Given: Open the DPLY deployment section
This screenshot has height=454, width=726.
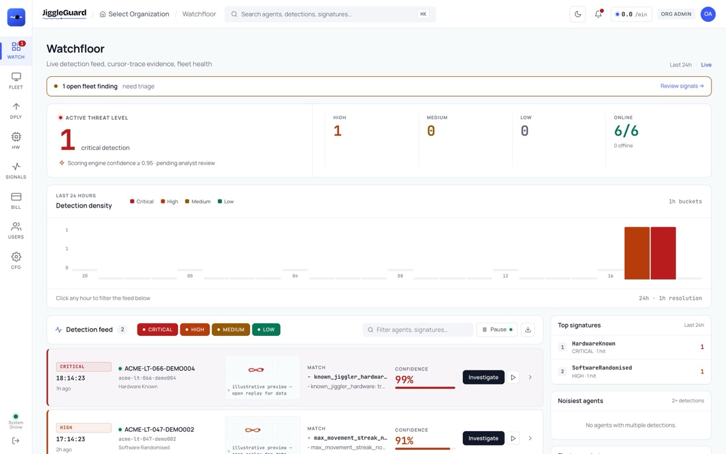Looking at the screenshot, I should click(16, 110).
